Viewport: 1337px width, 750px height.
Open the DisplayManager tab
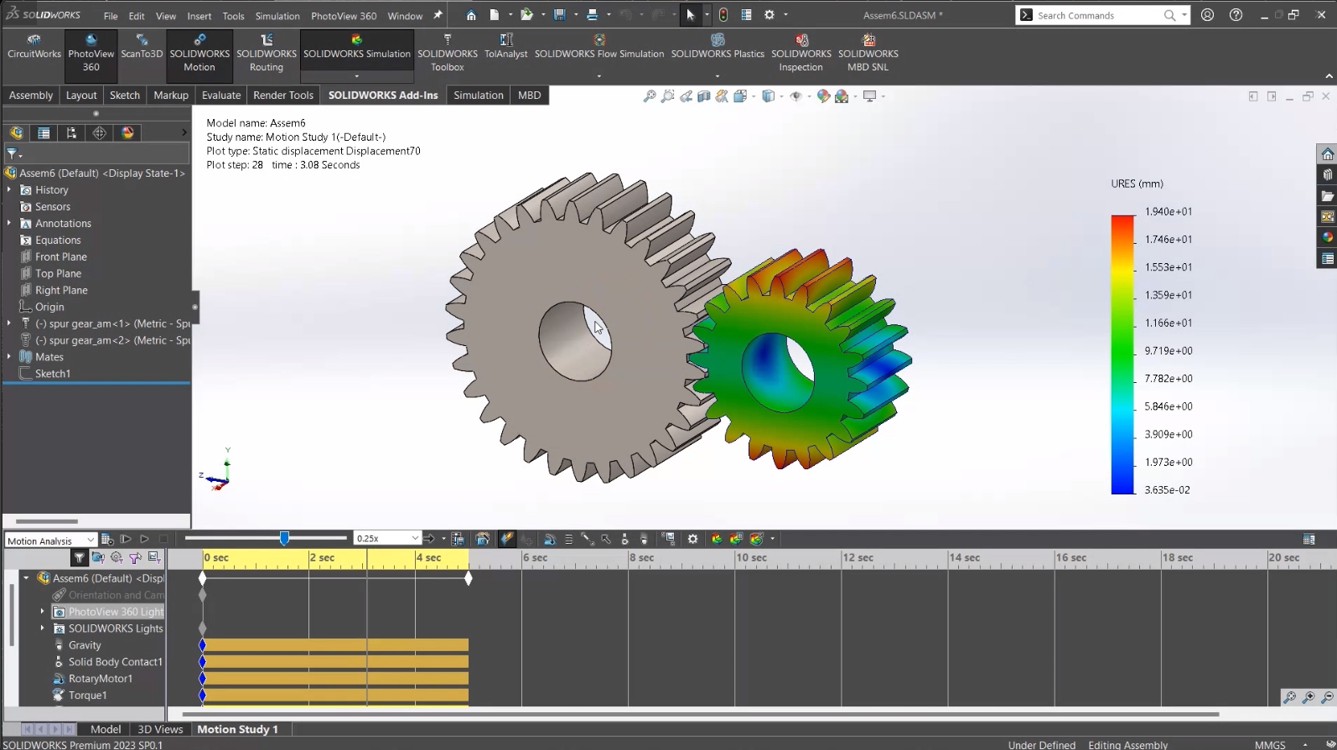[127, 133]
